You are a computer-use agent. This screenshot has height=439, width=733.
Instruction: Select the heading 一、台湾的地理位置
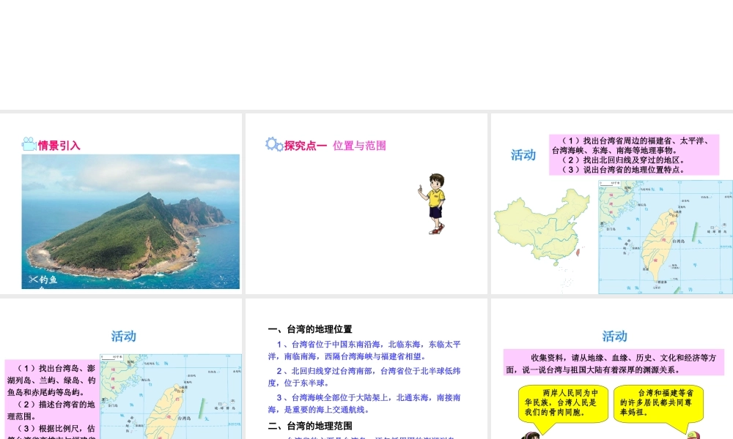click(x=310, y=329)
